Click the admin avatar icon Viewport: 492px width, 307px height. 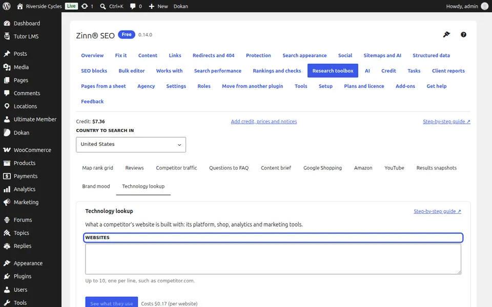pos(484,6)
